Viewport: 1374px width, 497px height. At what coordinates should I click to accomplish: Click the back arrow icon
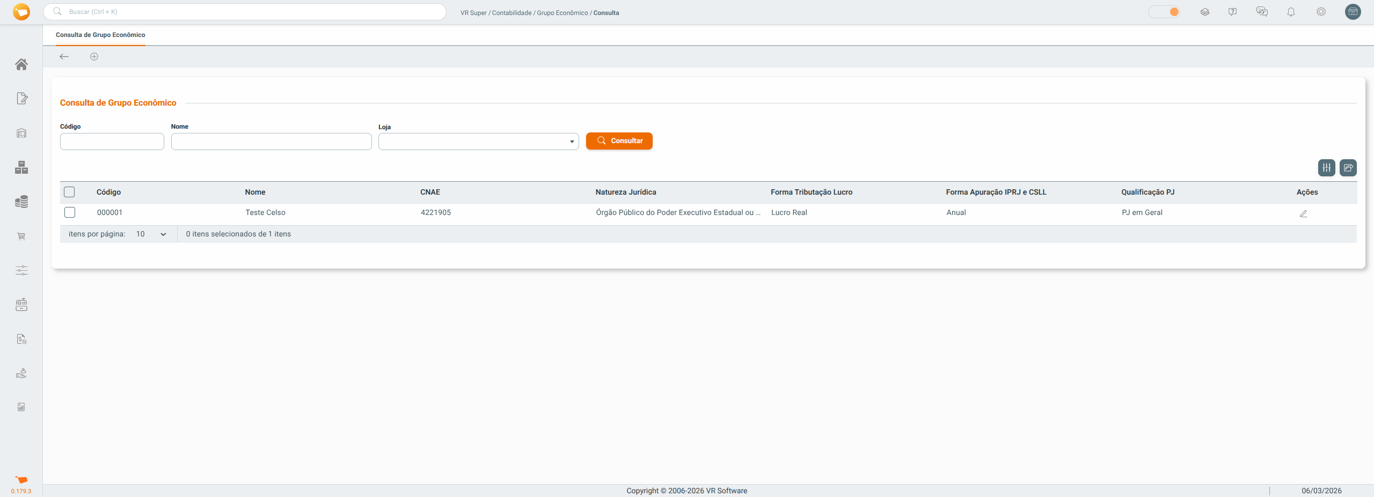(x=64, y=57)
